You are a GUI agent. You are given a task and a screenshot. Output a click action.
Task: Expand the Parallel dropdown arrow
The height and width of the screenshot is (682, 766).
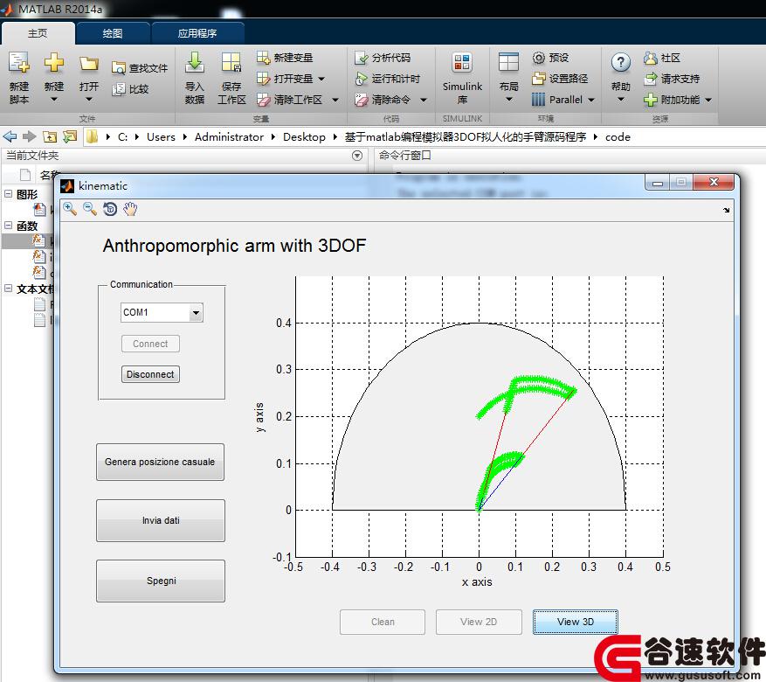pyautogui.click(x=591, y=100)
